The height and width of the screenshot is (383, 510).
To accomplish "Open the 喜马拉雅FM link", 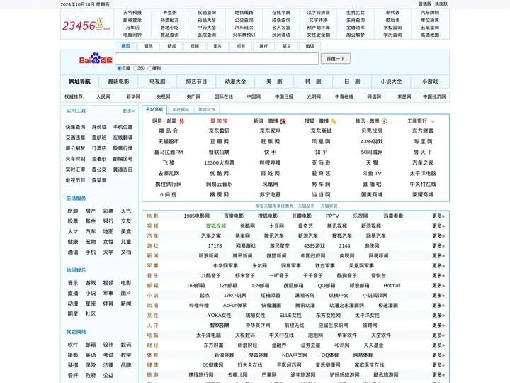I will pos(169,152).
